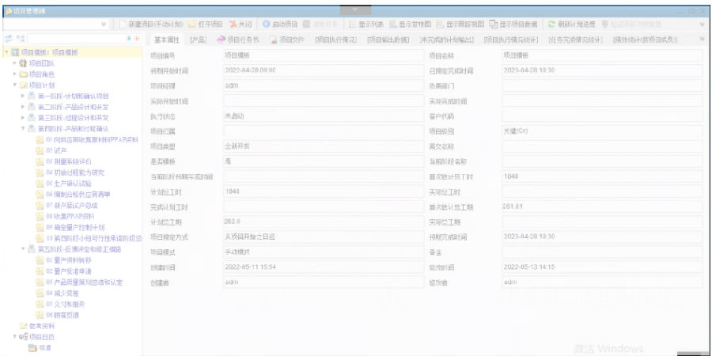Collapse 第五阶段-反馈评定和纠正措施 node
The height and width of the screenshot is (356, 712).
pyautogui.click(x=23, y=249)
